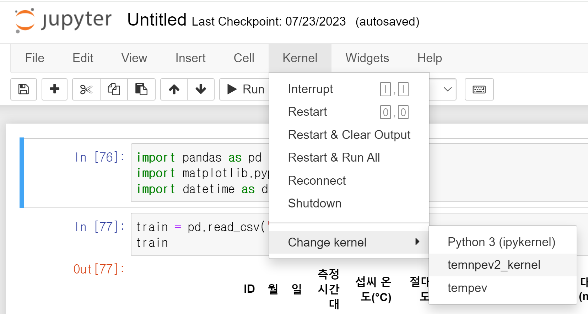Choose Reconnect kernel option
This screenshot has width=588, height=314.
point(349,180)
